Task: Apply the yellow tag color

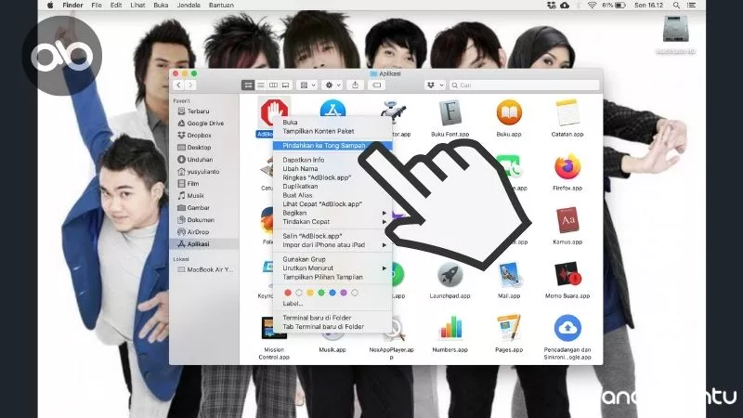Action: [310, 293]
